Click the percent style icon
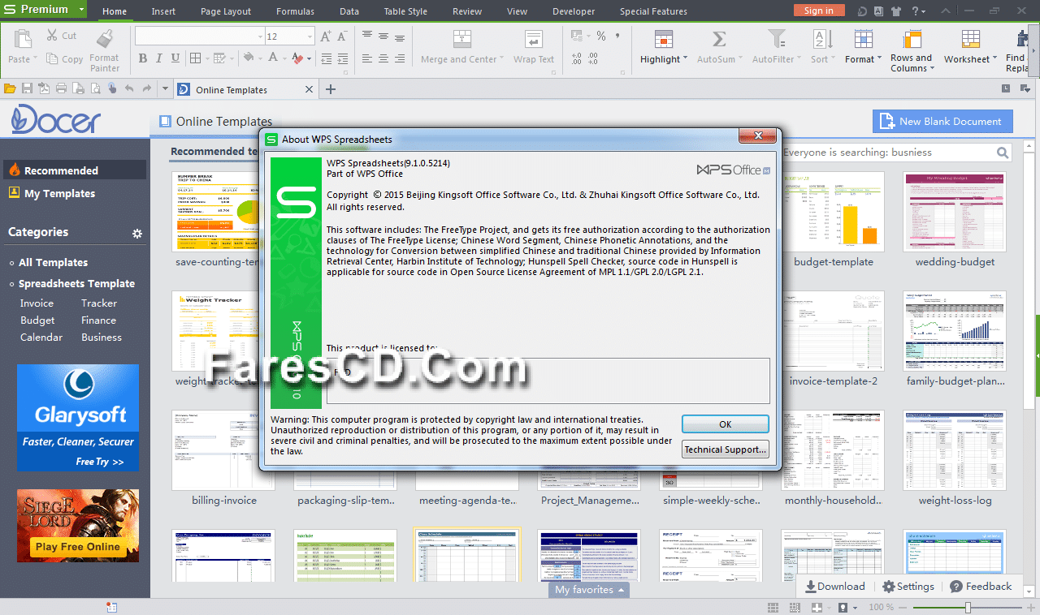The image size is (1040, 615). pyautogui.click(x=601, y=36)
